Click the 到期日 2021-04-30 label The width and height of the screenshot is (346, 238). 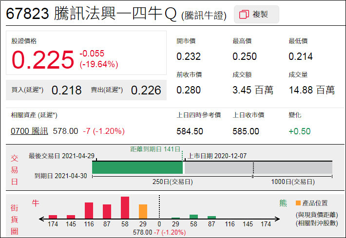coord(61,176)
